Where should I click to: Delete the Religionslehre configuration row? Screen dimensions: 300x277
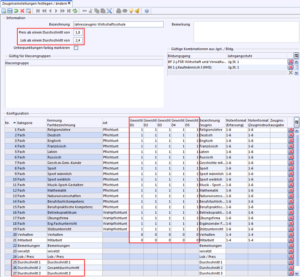[290, 130]
